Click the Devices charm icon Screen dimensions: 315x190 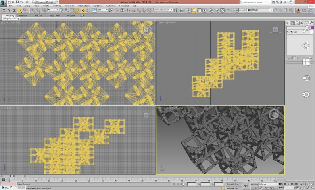pos(306,78)
